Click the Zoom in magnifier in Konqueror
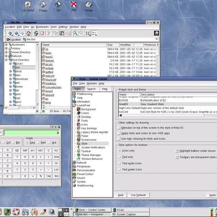Image resolution: width=217 pixels, height=217 pixels. coord(75,33)
